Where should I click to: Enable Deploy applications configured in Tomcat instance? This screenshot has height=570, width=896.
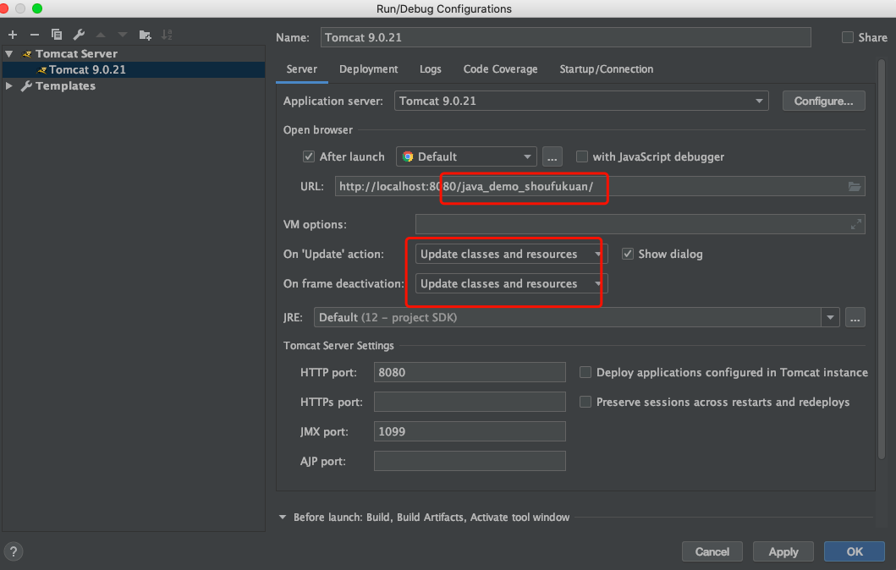(x=585, y=372)
